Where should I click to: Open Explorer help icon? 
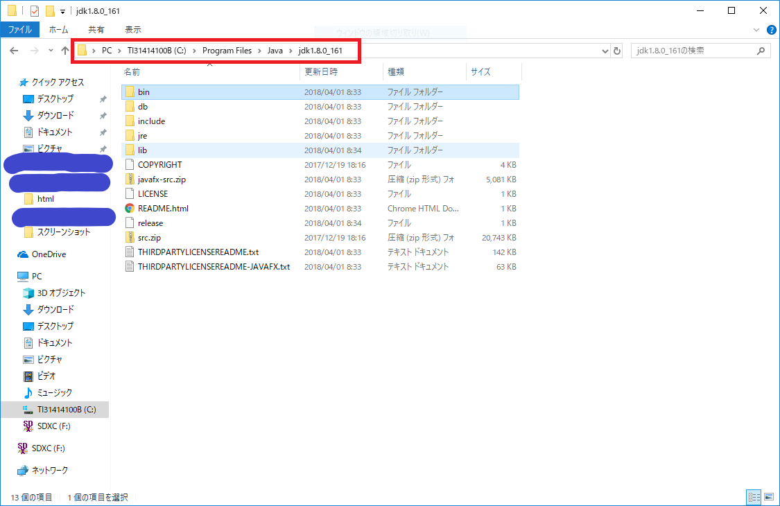click(x=772, y=30)
